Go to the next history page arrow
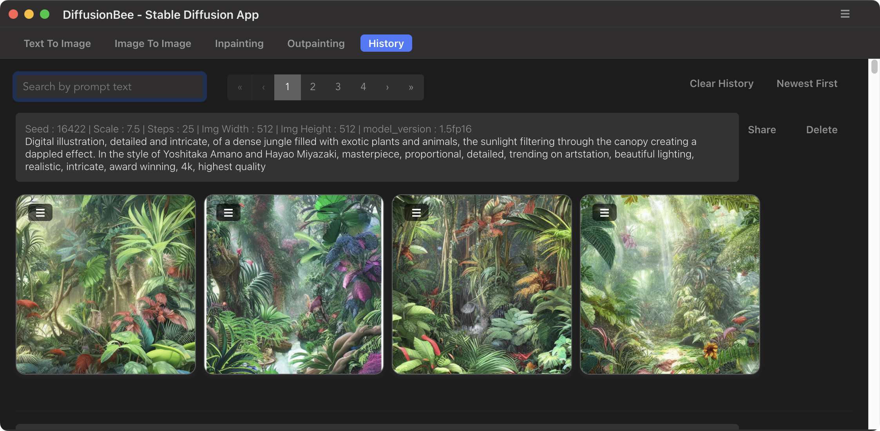This screenshot has width=880, height=431. coord(387,87)
